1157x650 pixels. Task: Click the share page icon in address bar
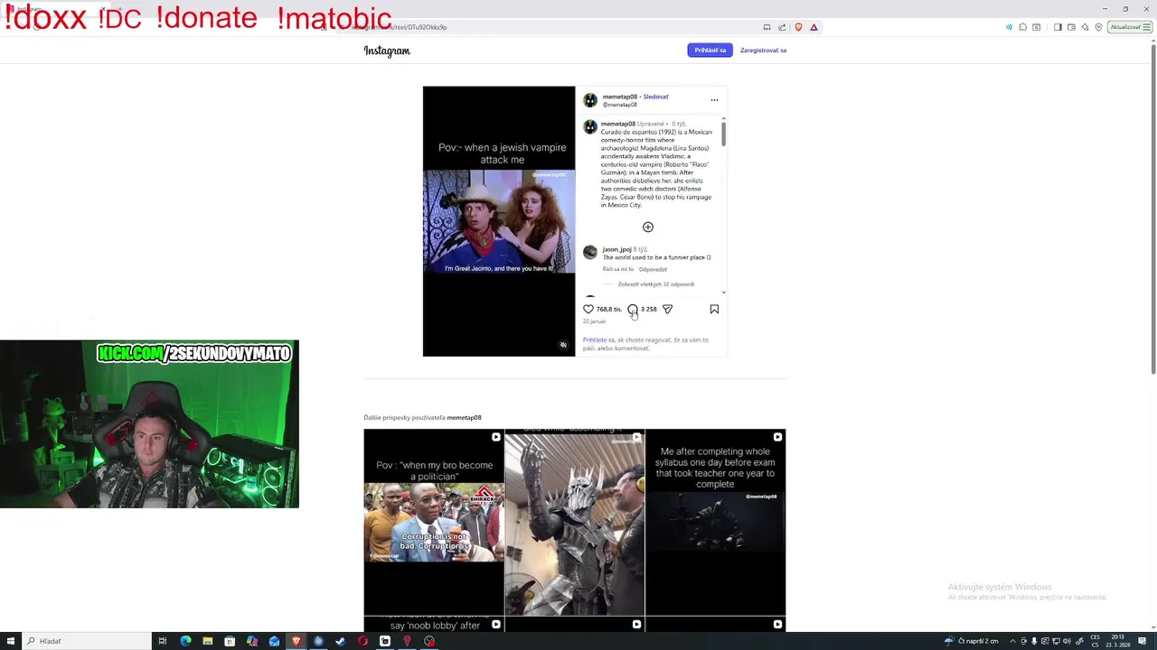pyautogui.click(x=783, y=27)
